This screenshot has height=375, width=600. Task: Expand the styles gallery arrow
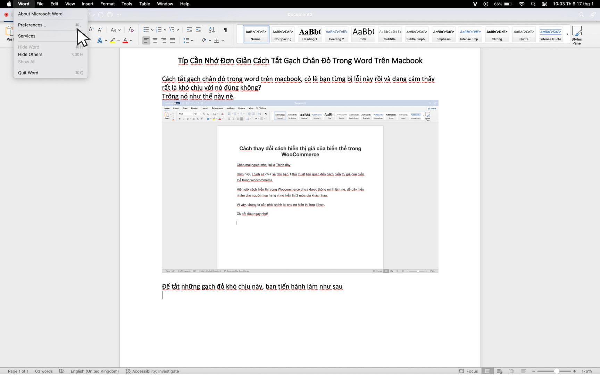click(x=567, y=34)
